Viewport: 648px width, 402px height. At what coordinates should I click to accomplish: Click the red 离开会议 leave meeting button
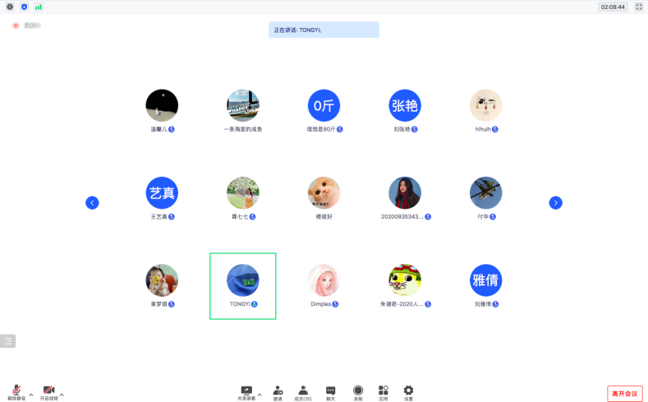623,394
